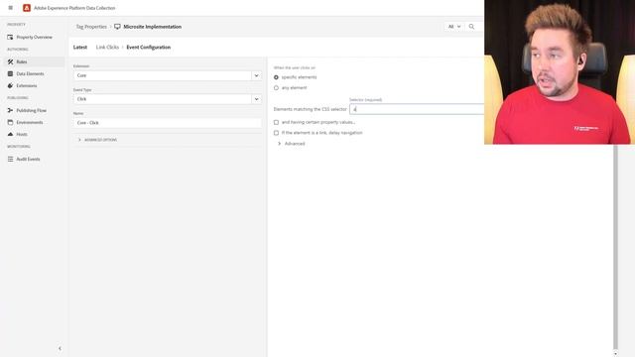
Task: Click the Adobe logo icon
Action: pos(27,8)
